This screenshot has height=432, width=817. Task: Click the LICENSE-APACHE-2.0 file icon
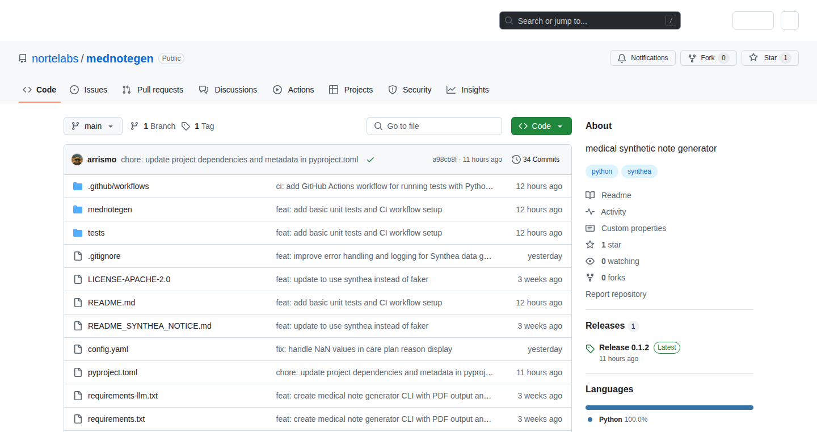[78, 279]
